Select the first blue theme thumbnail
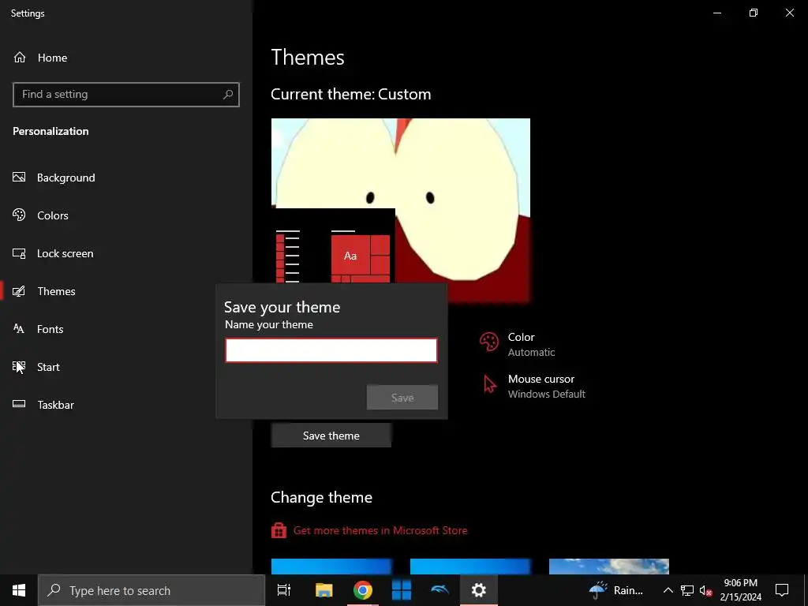 331,567
